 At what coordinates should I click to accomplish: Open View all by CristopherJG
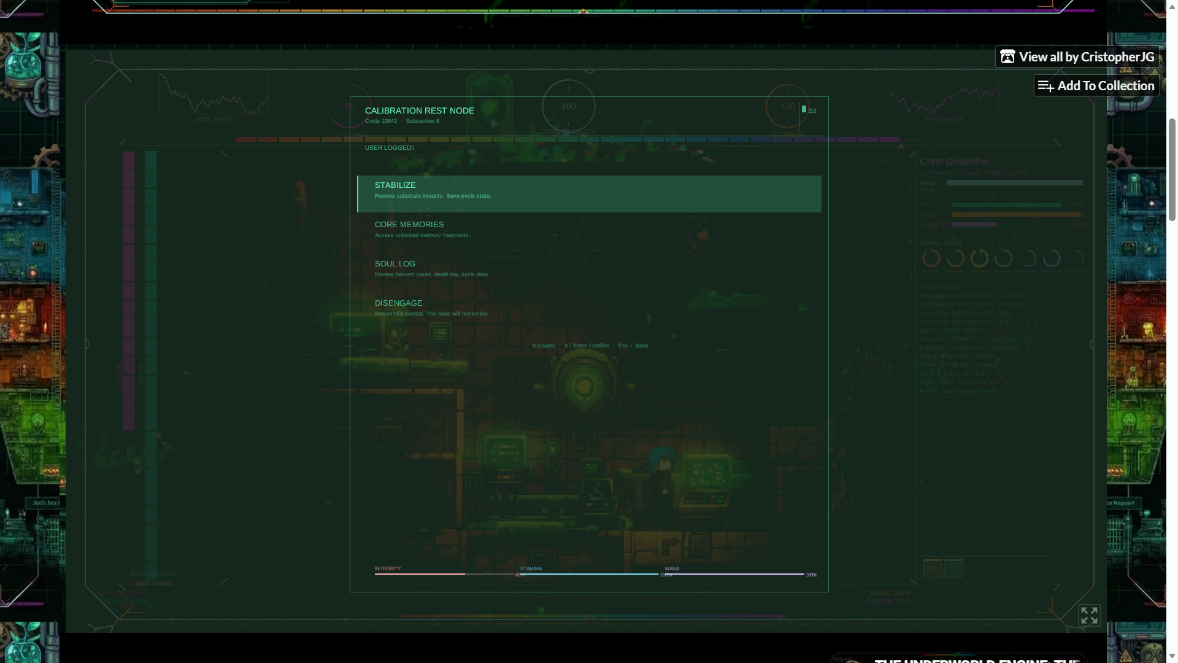(x=1077, y=56)
